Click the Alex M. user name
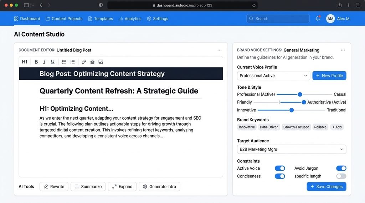Image resolution: width=365 pixels, height=203 pixels. click(x=344, y=18)
